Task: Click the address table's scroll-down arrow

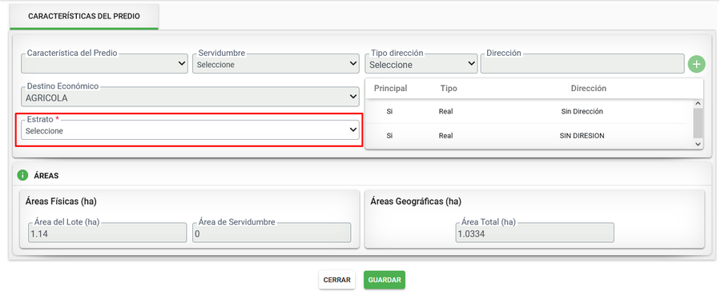Action: [698, 144]
